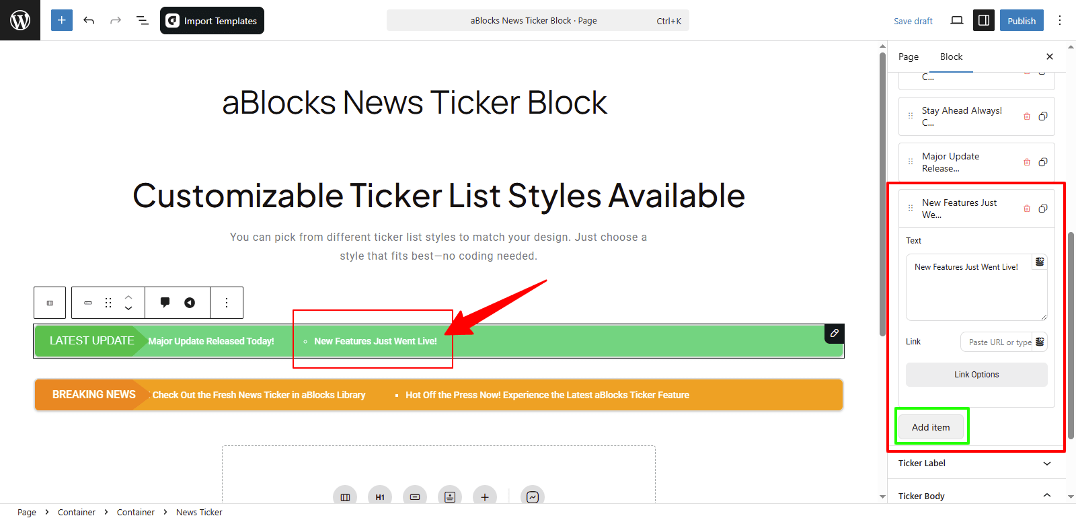Click the Text area field
This screenshot has height=520, width=1076.
[976, 287]
